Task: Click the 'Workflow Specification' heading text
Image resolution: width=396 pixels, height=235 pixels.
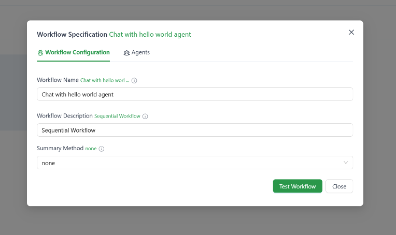Action: click(x=72, y=35)
